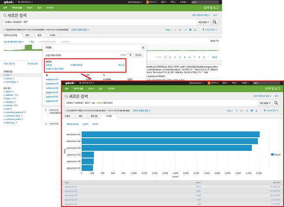284x207 pixels.
Task: Open 앱: 검색 및 보고 menu in the events window
Action: (x=26, y=2)
